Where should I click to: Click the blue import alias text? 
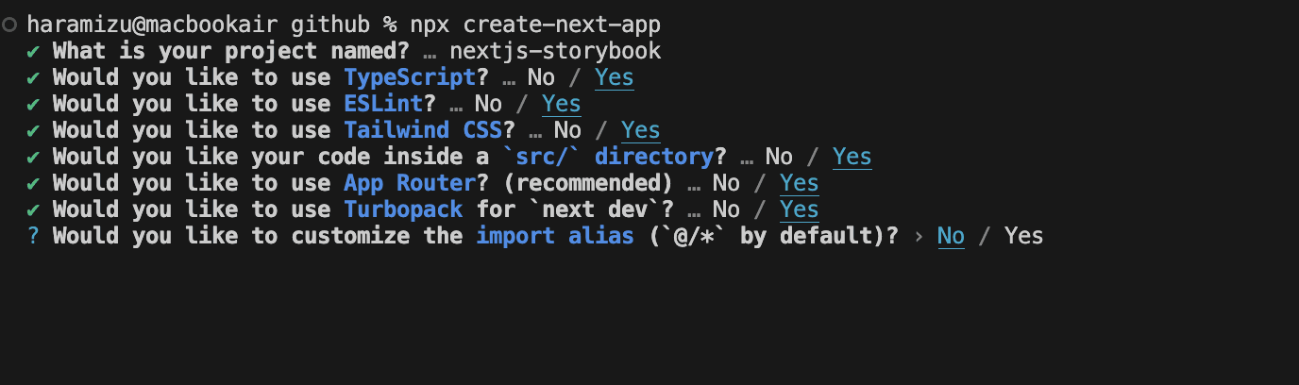(x=554, y=236)
